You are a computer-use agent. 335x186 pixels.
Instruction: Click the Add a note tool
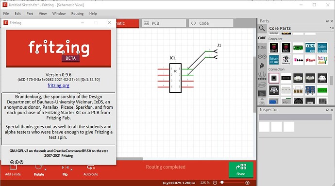pos(13,170)
